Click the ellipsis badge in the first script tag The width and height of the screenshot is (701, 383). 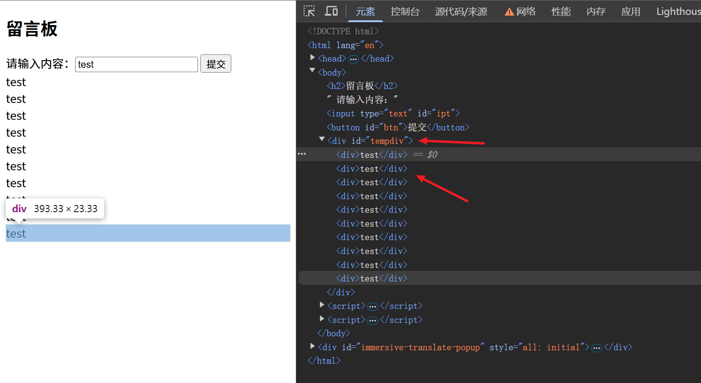tap(372, 306)
